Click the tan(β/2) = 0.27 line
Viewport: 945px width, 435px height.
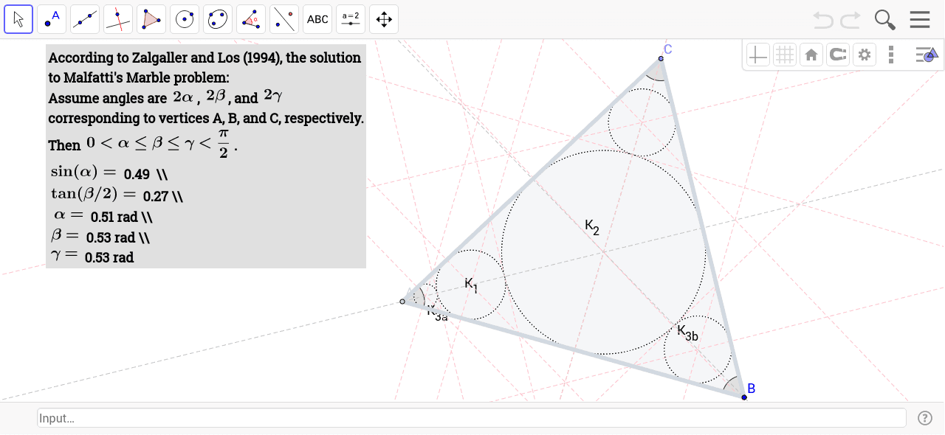point(116,195)
